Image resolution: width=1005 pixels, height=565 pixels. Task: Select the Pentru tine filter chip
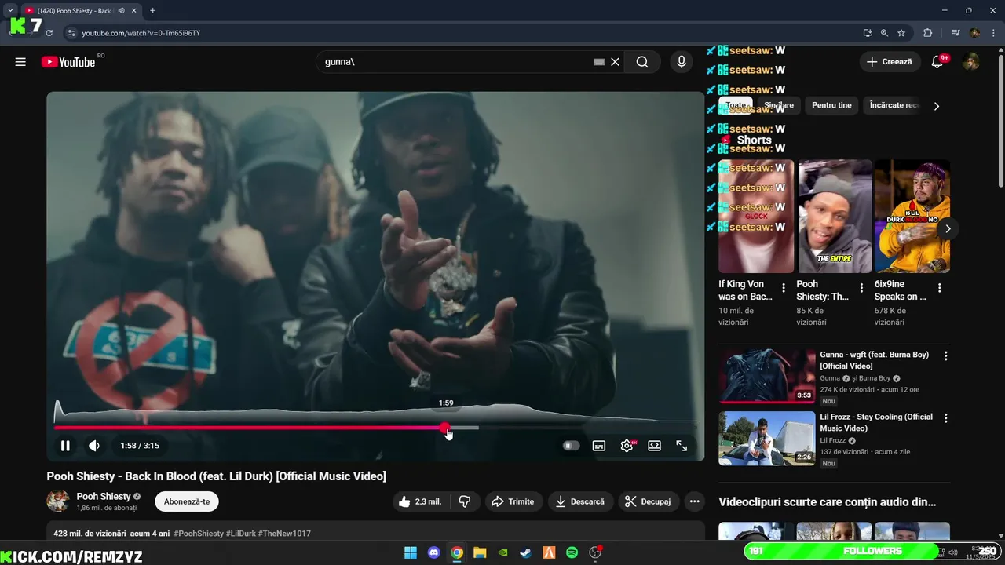tap(831, 105)
